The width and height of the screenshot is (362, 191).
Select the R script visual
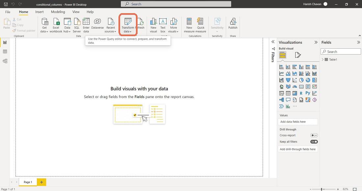tap(301, 93)
